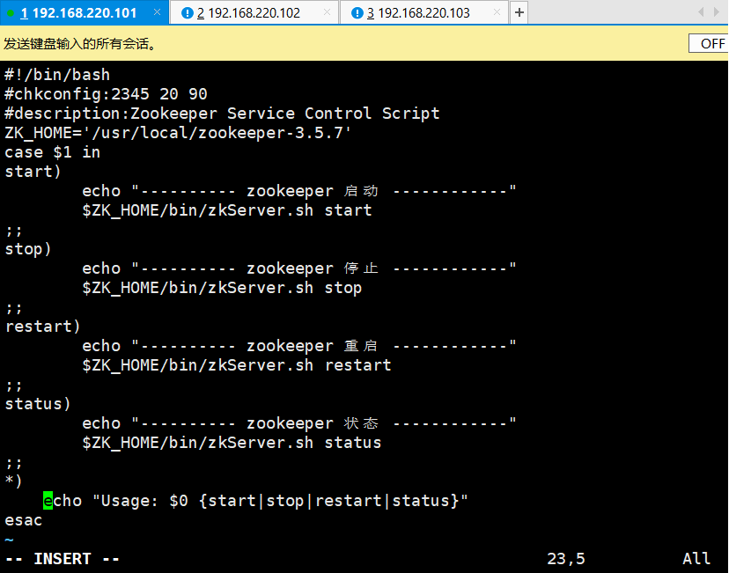Image resolution: width=729 pixels, height=573 pixels.
Task: Place cursor on the #!/bin/bash line
Action: (57, 75)
